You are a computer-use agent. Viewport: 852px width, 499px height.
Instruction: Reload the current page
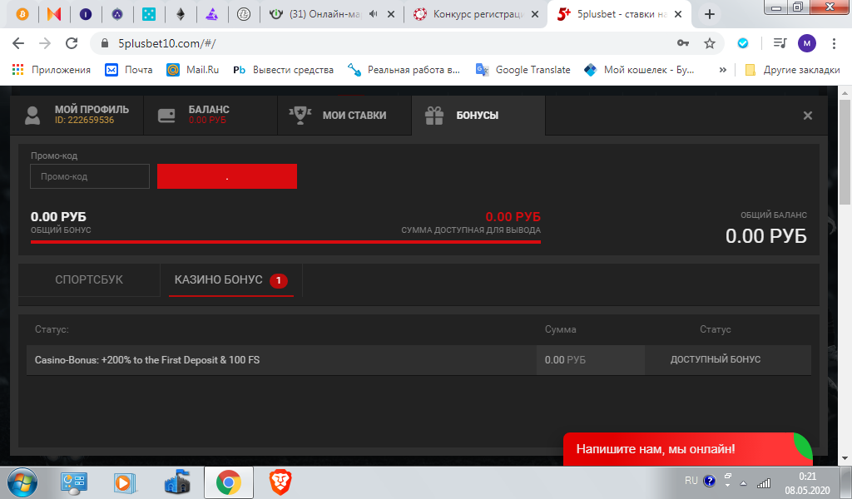tap(72, 43)
